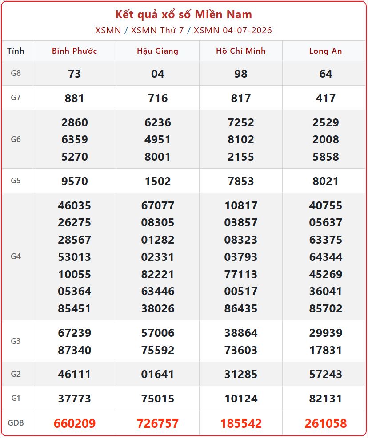Click Hồ Chí Minh G5 number 7853
Viewport: 368px width, 438px height.
coord(241,181)
